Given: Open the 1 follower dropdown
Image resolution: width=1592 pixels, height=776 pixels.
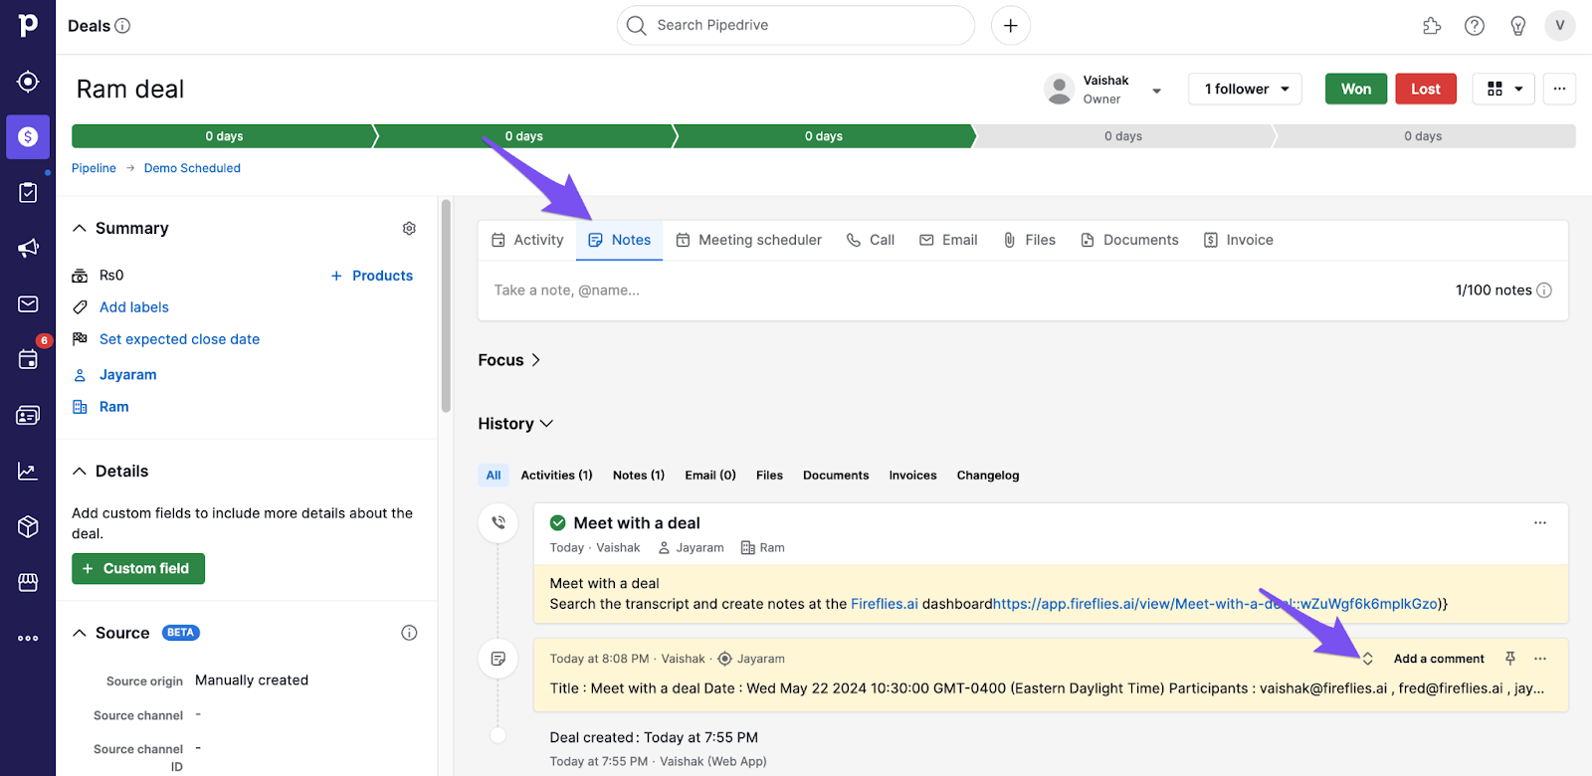Looking at the screenshot, I should coord(1246,89).
